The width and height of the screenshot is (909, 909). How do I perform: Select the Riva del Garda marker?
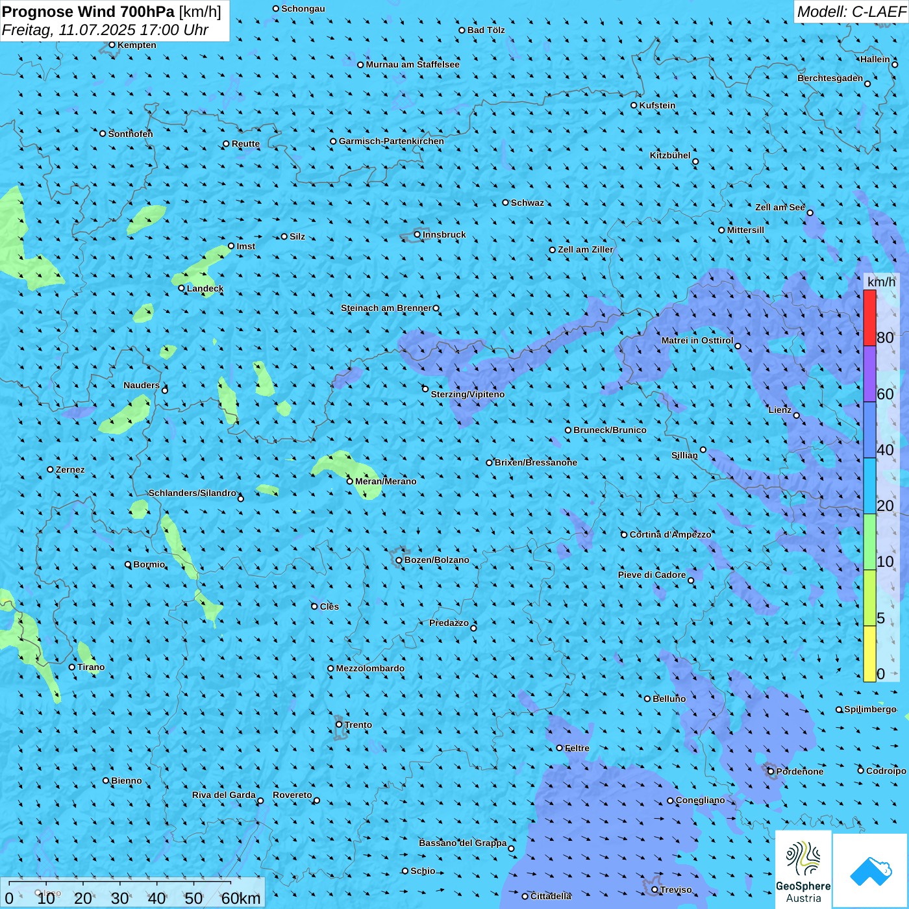click(x=260, y=801)
